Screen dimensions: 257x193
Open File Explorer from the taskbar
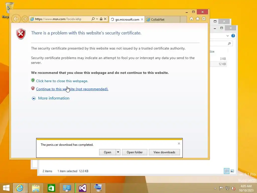[36, 188]
